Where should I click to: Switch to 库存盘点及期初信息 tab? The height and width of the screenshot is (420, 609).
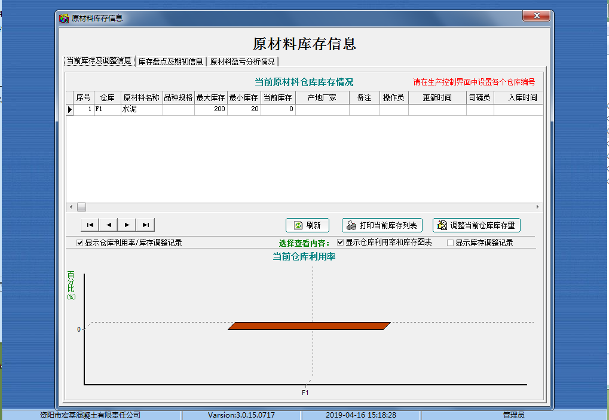tap(170, 62)
